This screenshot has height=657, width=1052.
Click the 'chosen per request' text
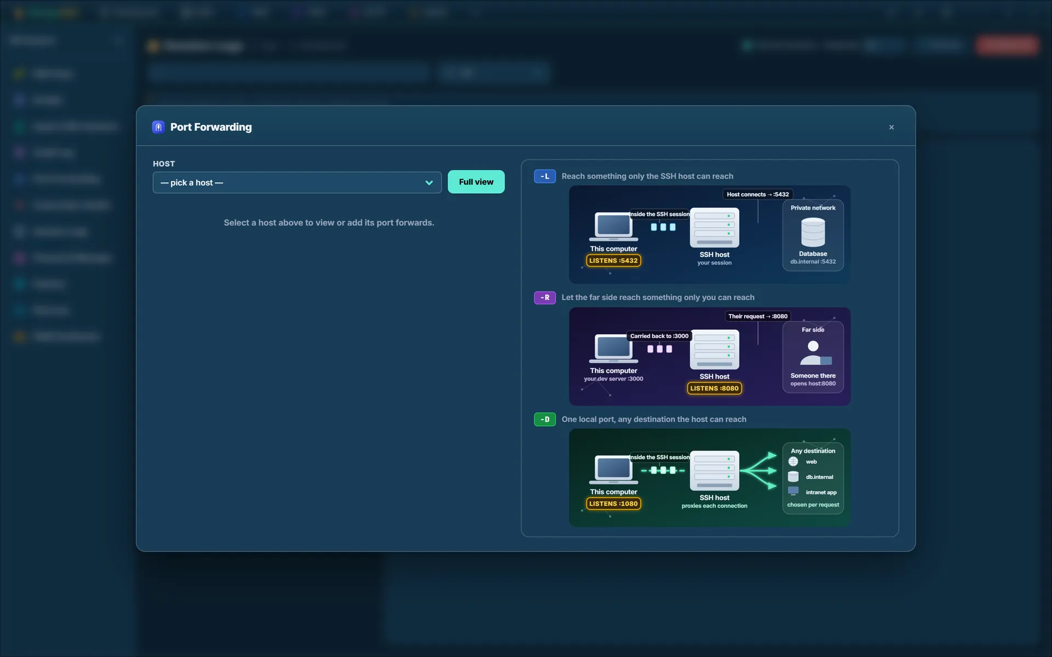click(x=813, y=505)
